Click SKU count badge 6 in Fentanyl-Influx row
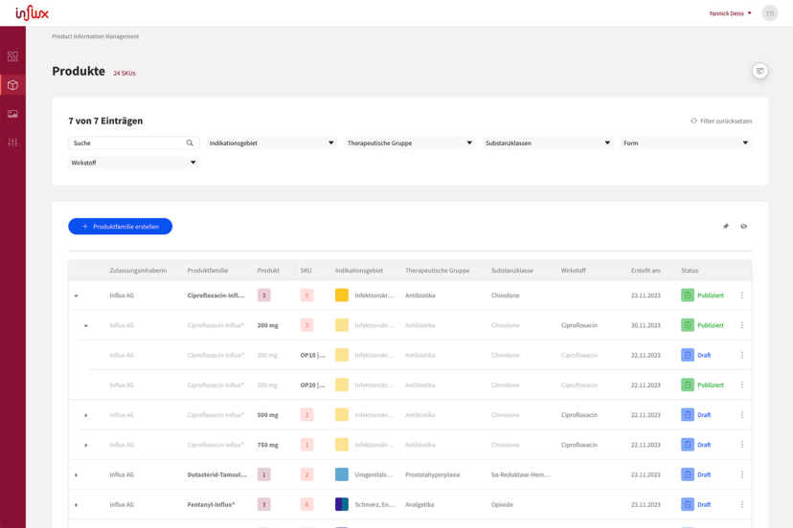This screenshot has width=793, height=528. [x=306, y=504]
